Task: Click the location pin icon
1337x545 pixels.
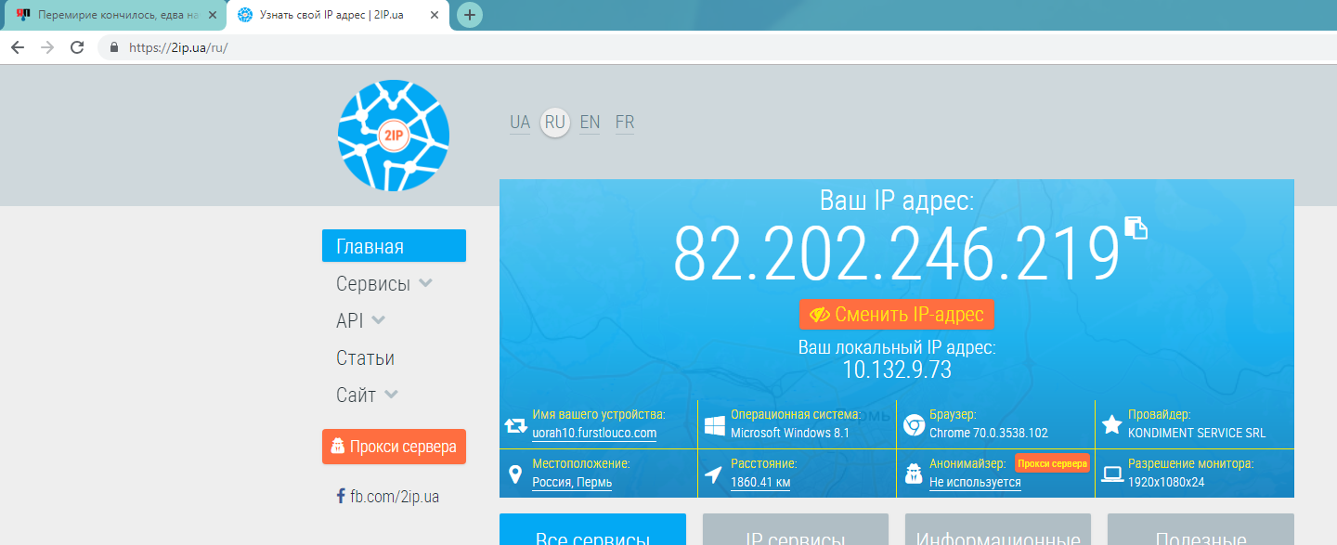Action: click(x=515, y=474)
